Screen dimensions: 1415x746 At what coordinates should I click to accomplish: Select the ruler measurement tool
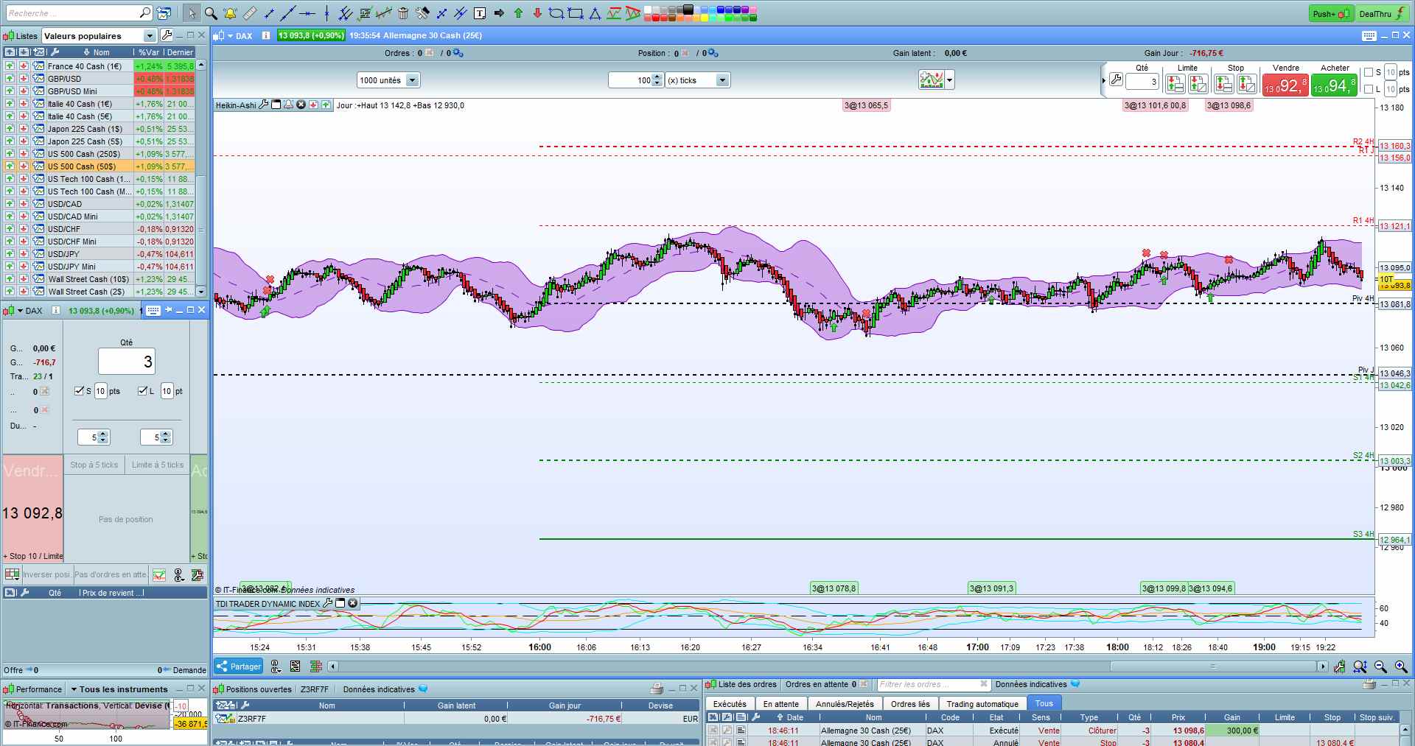tap(250, 13)
